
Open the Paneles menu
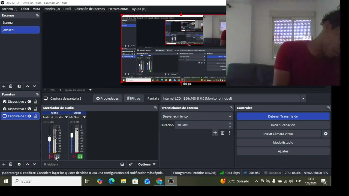point(52,9)
